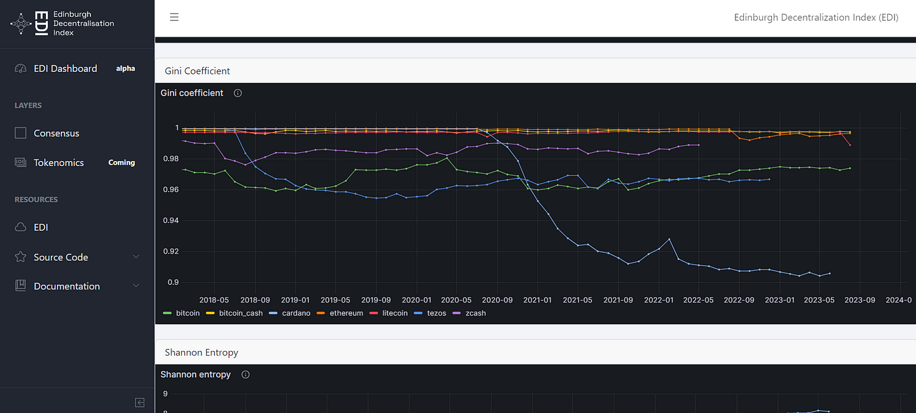
Task: Click the RESOURCES section label
Action: click(x=36, y=199)
